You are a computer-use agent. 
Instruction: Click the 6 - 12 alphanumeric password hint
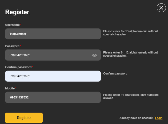130,54
